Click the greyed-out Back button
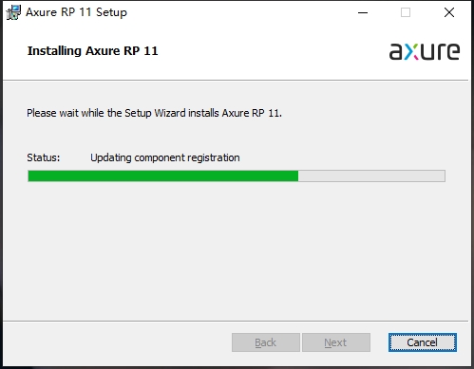 [x=266, y=342]
